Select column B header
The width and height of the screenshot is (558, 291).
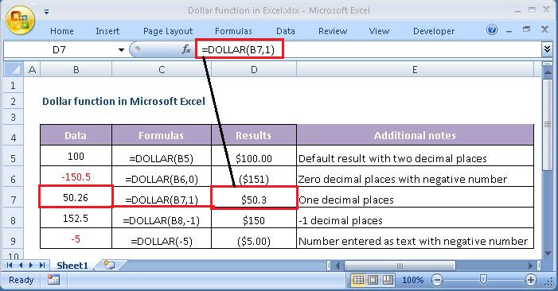point(76,70)
